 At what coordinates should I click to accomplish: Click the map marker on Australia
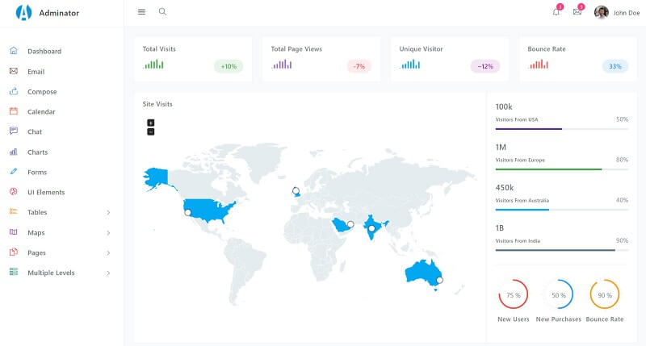click(x=440, y=281)
